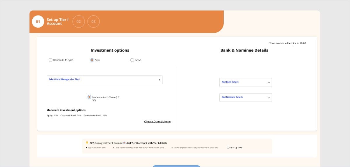Go to step 01 Set up Tier I Account
Viewport: 350px width, 167px height.
(x=38, y=22)
